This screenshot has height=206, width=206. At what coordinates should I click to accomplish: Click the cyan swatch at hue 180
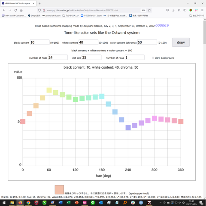(102, 96)
